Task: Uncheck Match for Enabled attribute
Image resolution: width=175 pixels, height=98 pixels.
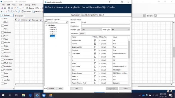Action: (x=95, y=50)
